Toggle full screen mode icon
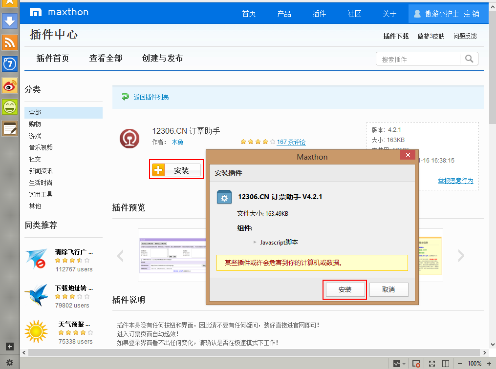The image size is (496, 369). (432, 364)
